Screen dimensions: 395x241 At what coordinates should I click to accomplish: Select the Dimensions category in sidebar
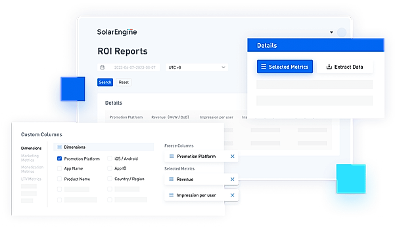pyautogui.click(x=32, y=148)
